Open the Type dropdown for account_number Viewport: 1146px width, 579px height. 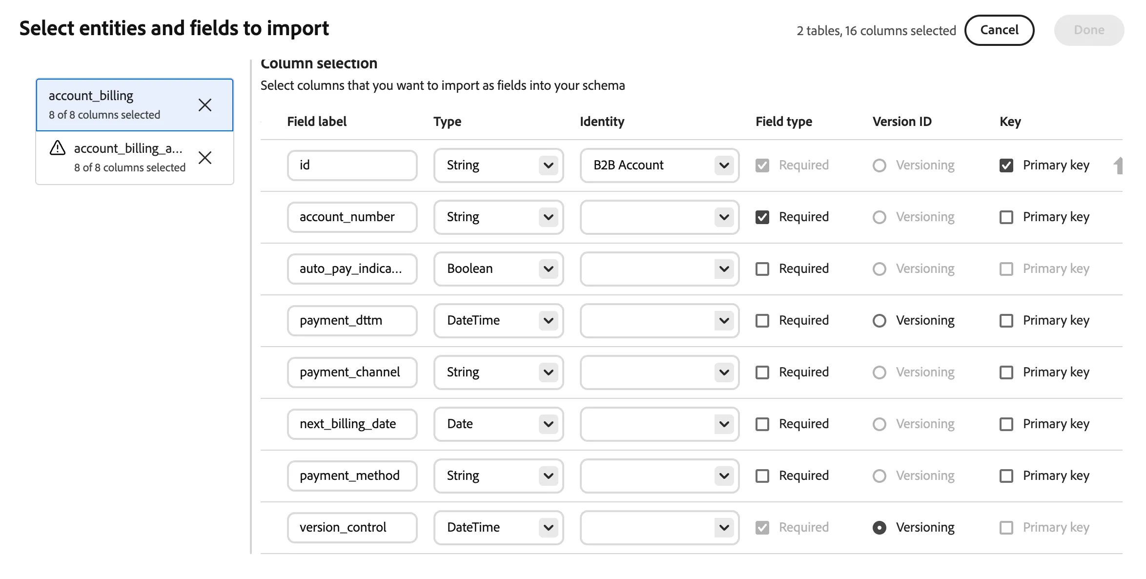[x=498, y=217]
